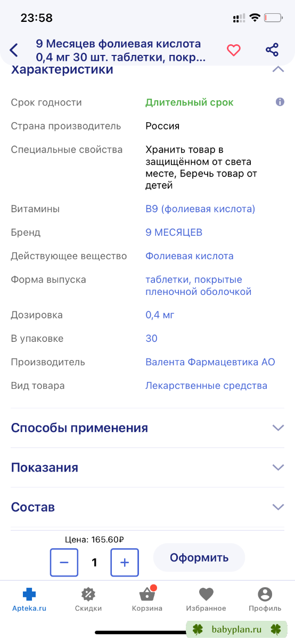Screen dimensions: 295x640
Task: Go back using the arrow icon
Action: 14,51
